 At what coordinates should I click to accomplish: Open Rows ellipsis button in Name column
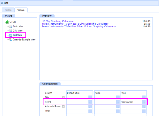coord(118,102)
